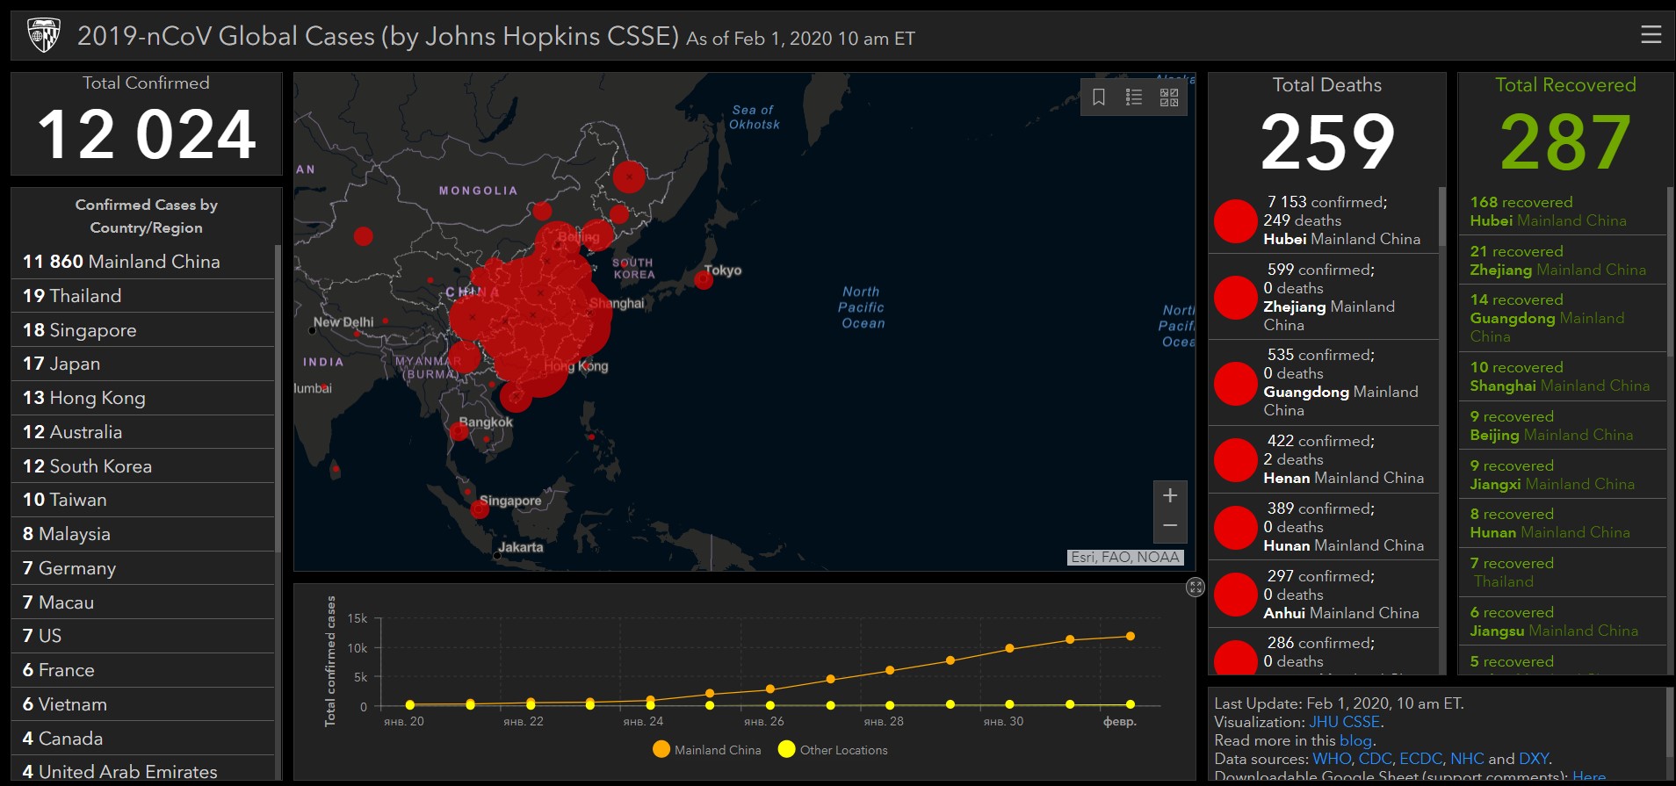The height and width of the screenshot is (786, 1676).
Task: Click scrollbar of the country list
Action: tap(278, 395)
